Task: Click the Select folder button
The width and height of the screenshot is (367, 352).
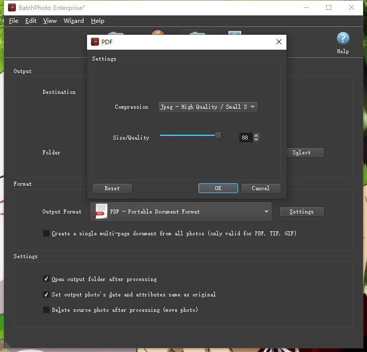Action: pyautogui.click(x=305, y=152)
